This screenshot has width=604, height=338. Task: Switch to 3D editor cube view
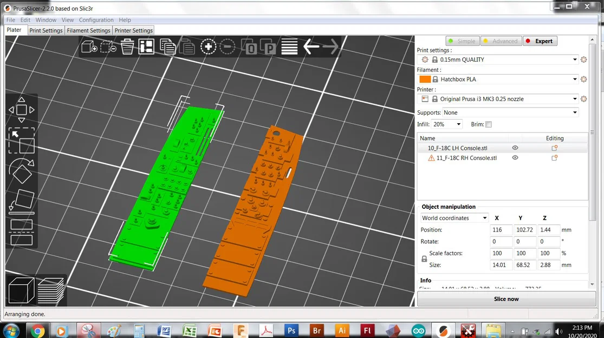click(21, 291)
